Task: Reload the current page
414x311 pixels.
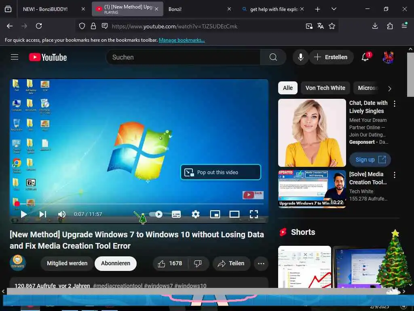Action: point(39,26)
